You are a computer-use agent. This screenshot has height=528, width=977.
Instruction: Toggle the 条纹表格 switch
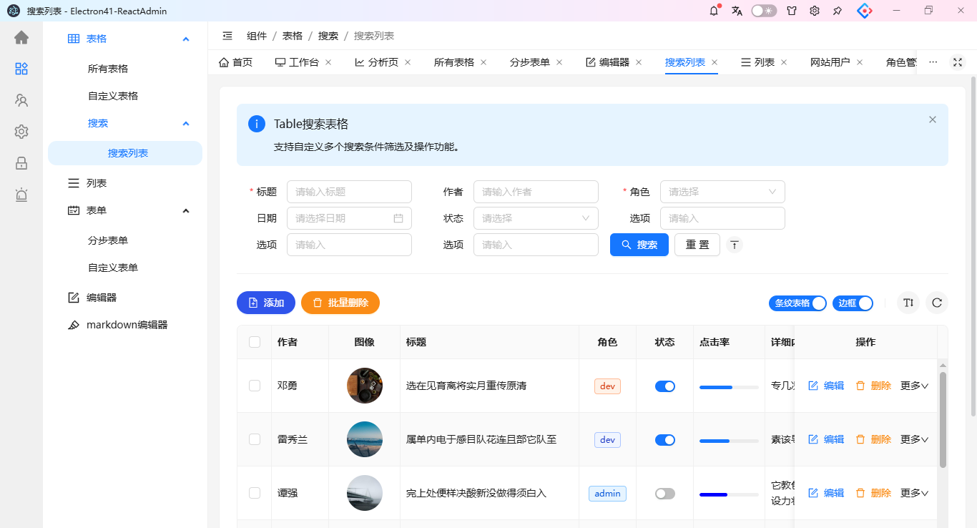(x=797, y=303)
